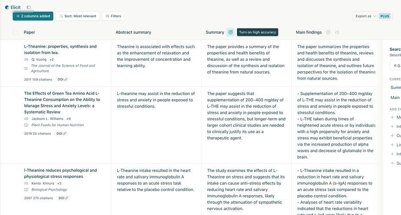Viewport: 401px width, 215px height.
Task: Expand '+9' more authors for Jackson Williams
Action: point(68,119)
